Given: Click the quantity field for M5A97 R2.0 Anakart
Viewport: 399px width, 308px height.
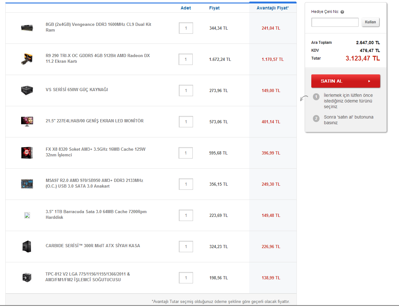Looking at the screenshot, I should coord(186,184).
